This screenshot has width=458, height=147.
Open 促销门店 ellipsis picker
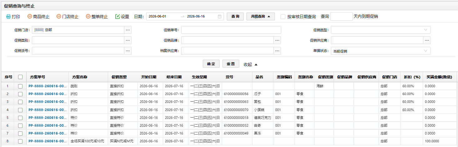click(128, 30)
